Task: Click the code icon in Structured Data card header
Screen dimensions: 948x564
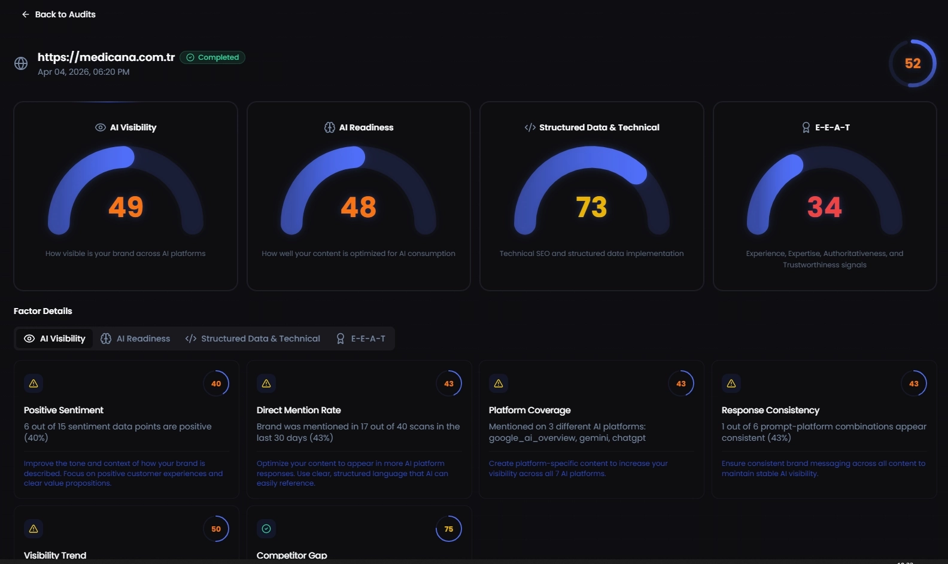Action: click(530, 127)
